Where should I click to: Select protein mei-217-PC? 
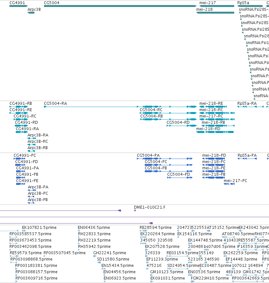coord(235,181)
